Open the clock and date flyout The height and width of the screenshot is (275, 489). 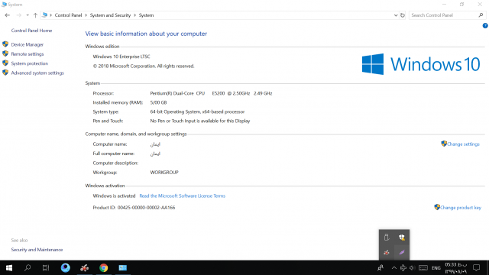pos(456,268)
